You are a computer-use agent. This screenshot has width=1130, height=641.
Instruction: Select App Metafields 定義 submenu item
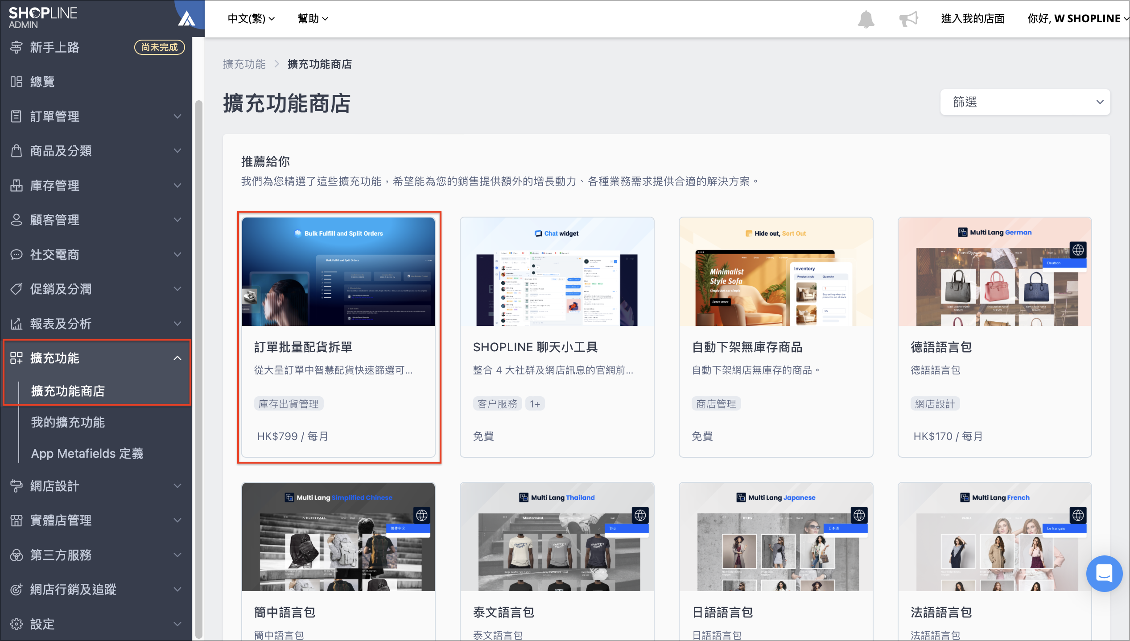tap(87, 453)
